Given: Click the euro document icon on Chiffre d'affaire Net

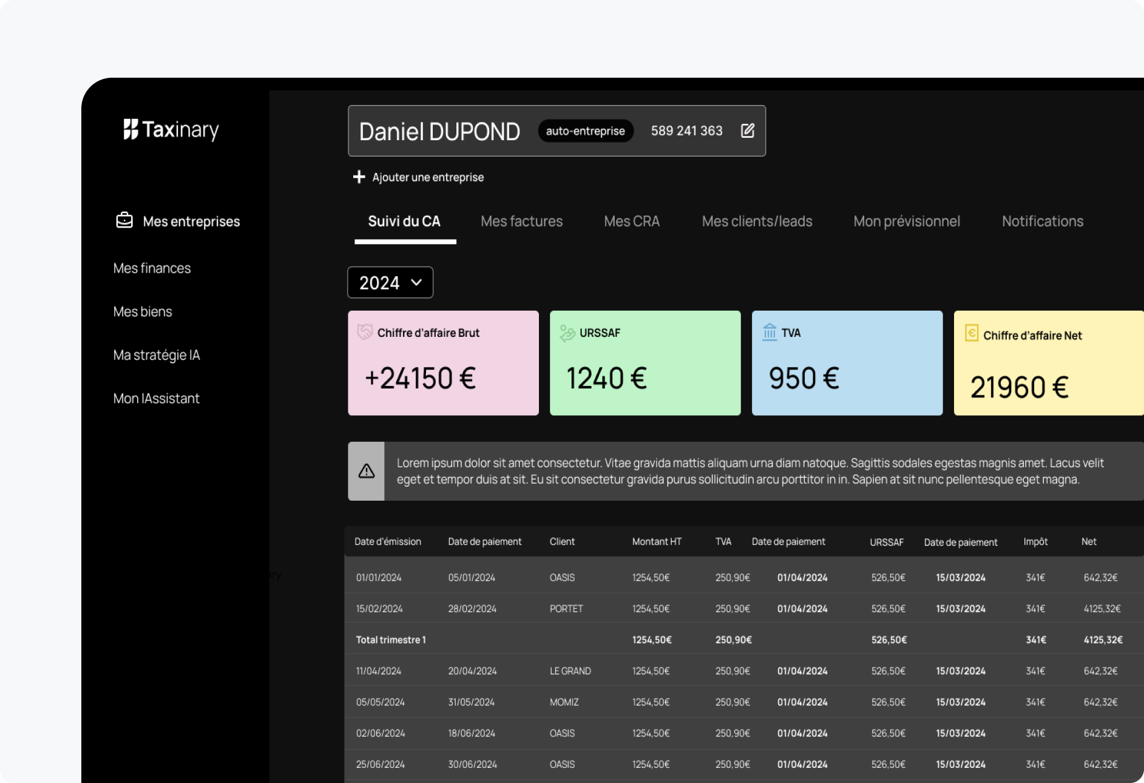Looking at the screenshot, I should click(x=971, y=333).
